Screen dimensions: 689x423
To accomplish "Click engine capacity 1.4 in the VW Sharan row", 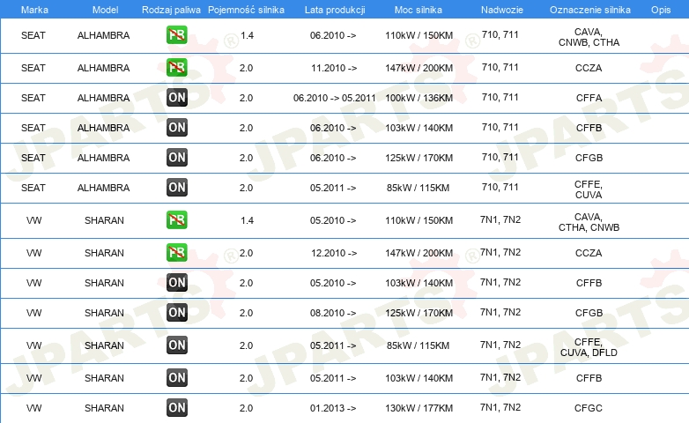I will coord(247,220).
